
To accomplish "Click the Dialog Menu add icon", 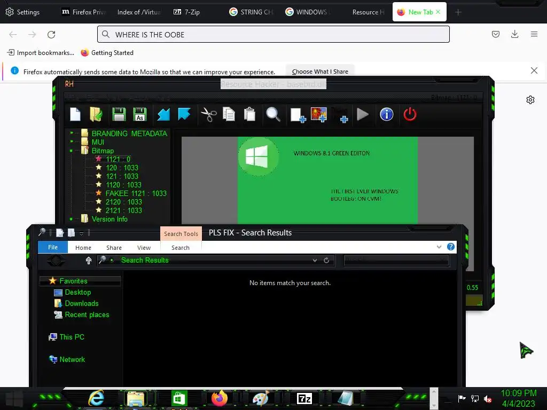I will click(x=340, y=115).
